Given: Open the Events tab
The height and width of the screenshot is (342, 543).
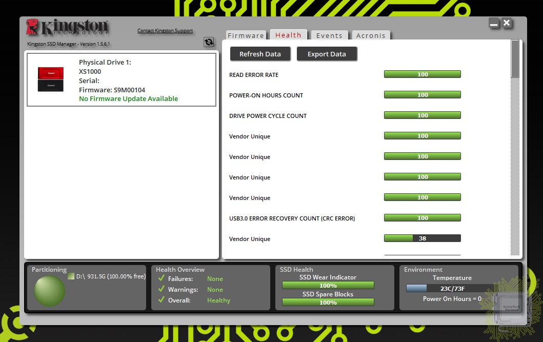Looking at the screenshot, I should point(329,35).
